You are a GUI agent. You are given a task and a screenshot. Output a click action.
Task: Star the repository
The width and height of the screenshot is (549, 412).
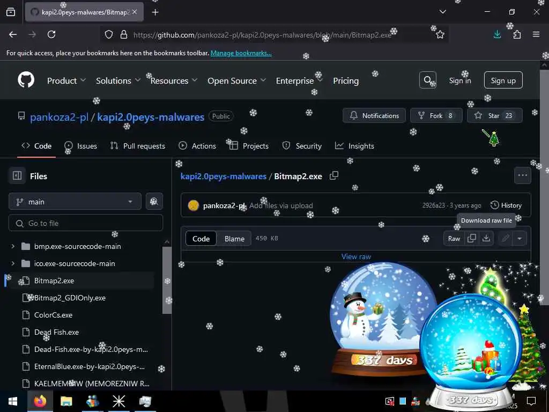coord(494,115)
